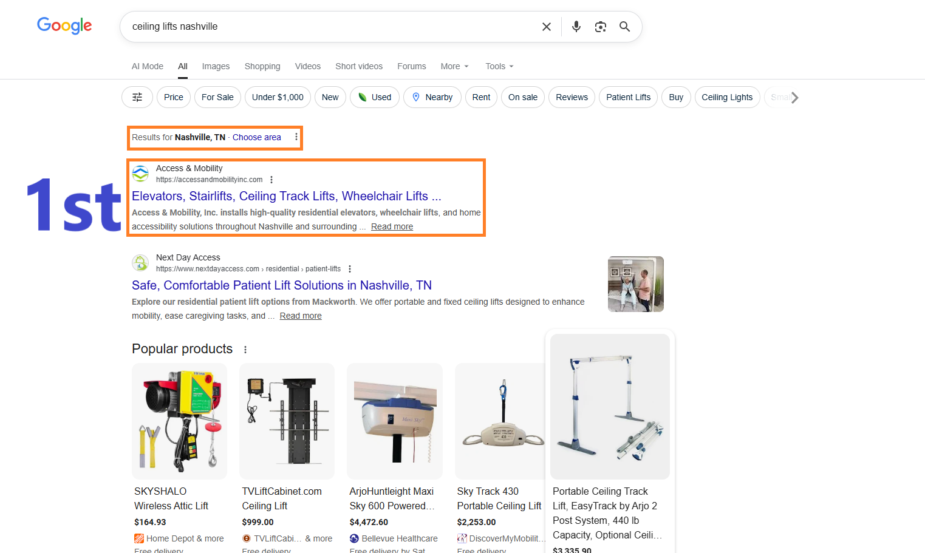Open the Forums tab

point(412,66)
